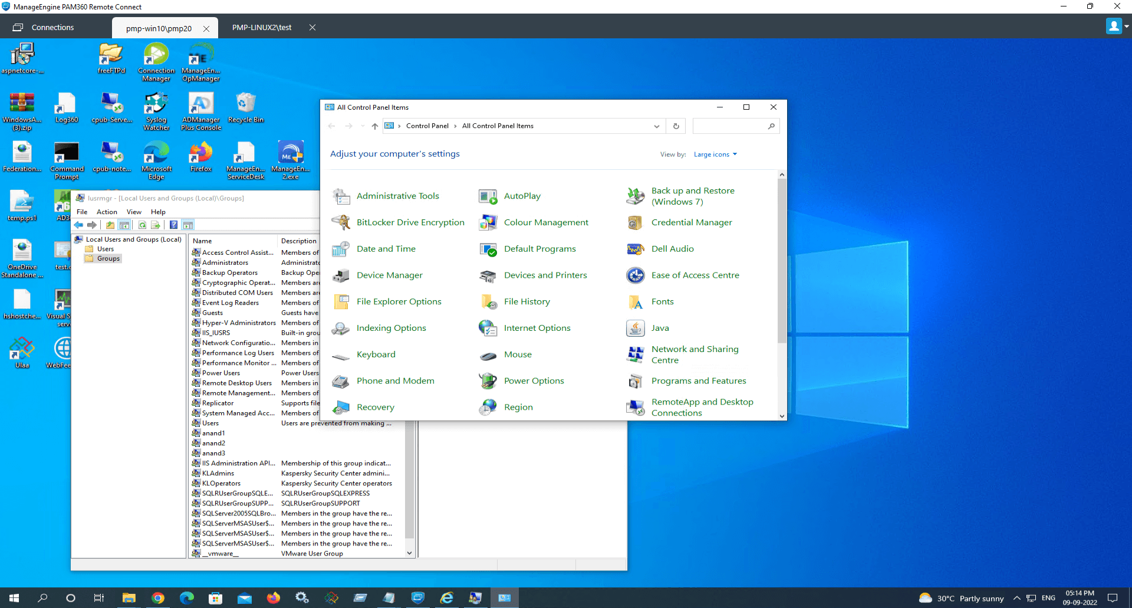
Task: Select the Users folder in the tree
Action: click(105, 249)
